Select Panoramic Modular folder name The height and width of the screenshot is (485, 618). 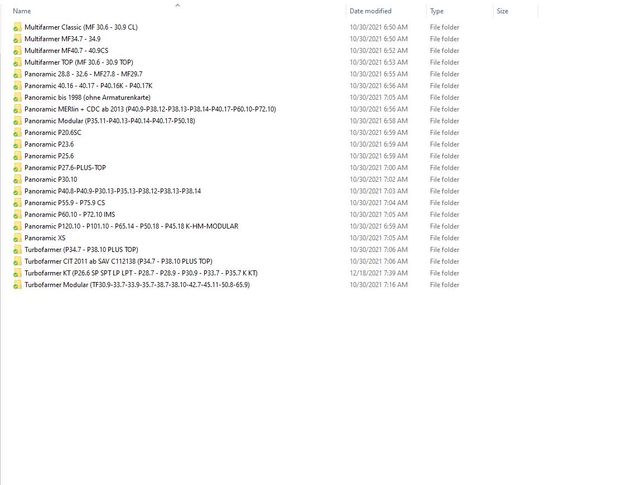point(109,121)
